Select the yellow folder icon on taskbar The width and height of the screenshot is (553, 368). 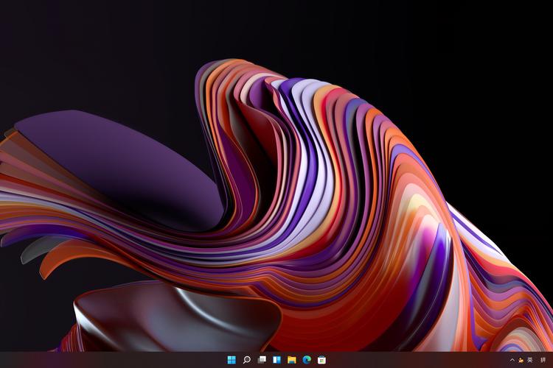coord(292,360)
